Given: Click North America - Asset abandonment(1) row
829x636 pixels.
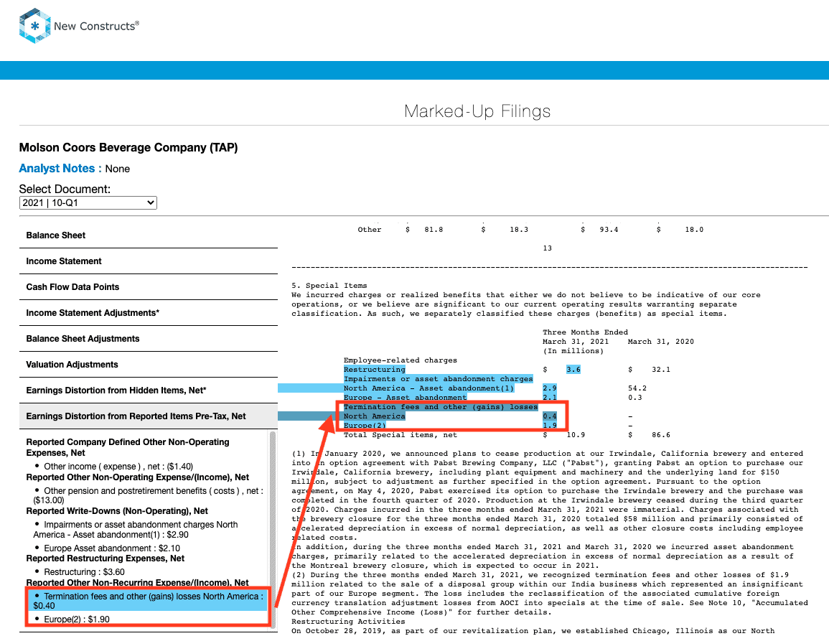Looking at the screenshot, I should 428,388.
